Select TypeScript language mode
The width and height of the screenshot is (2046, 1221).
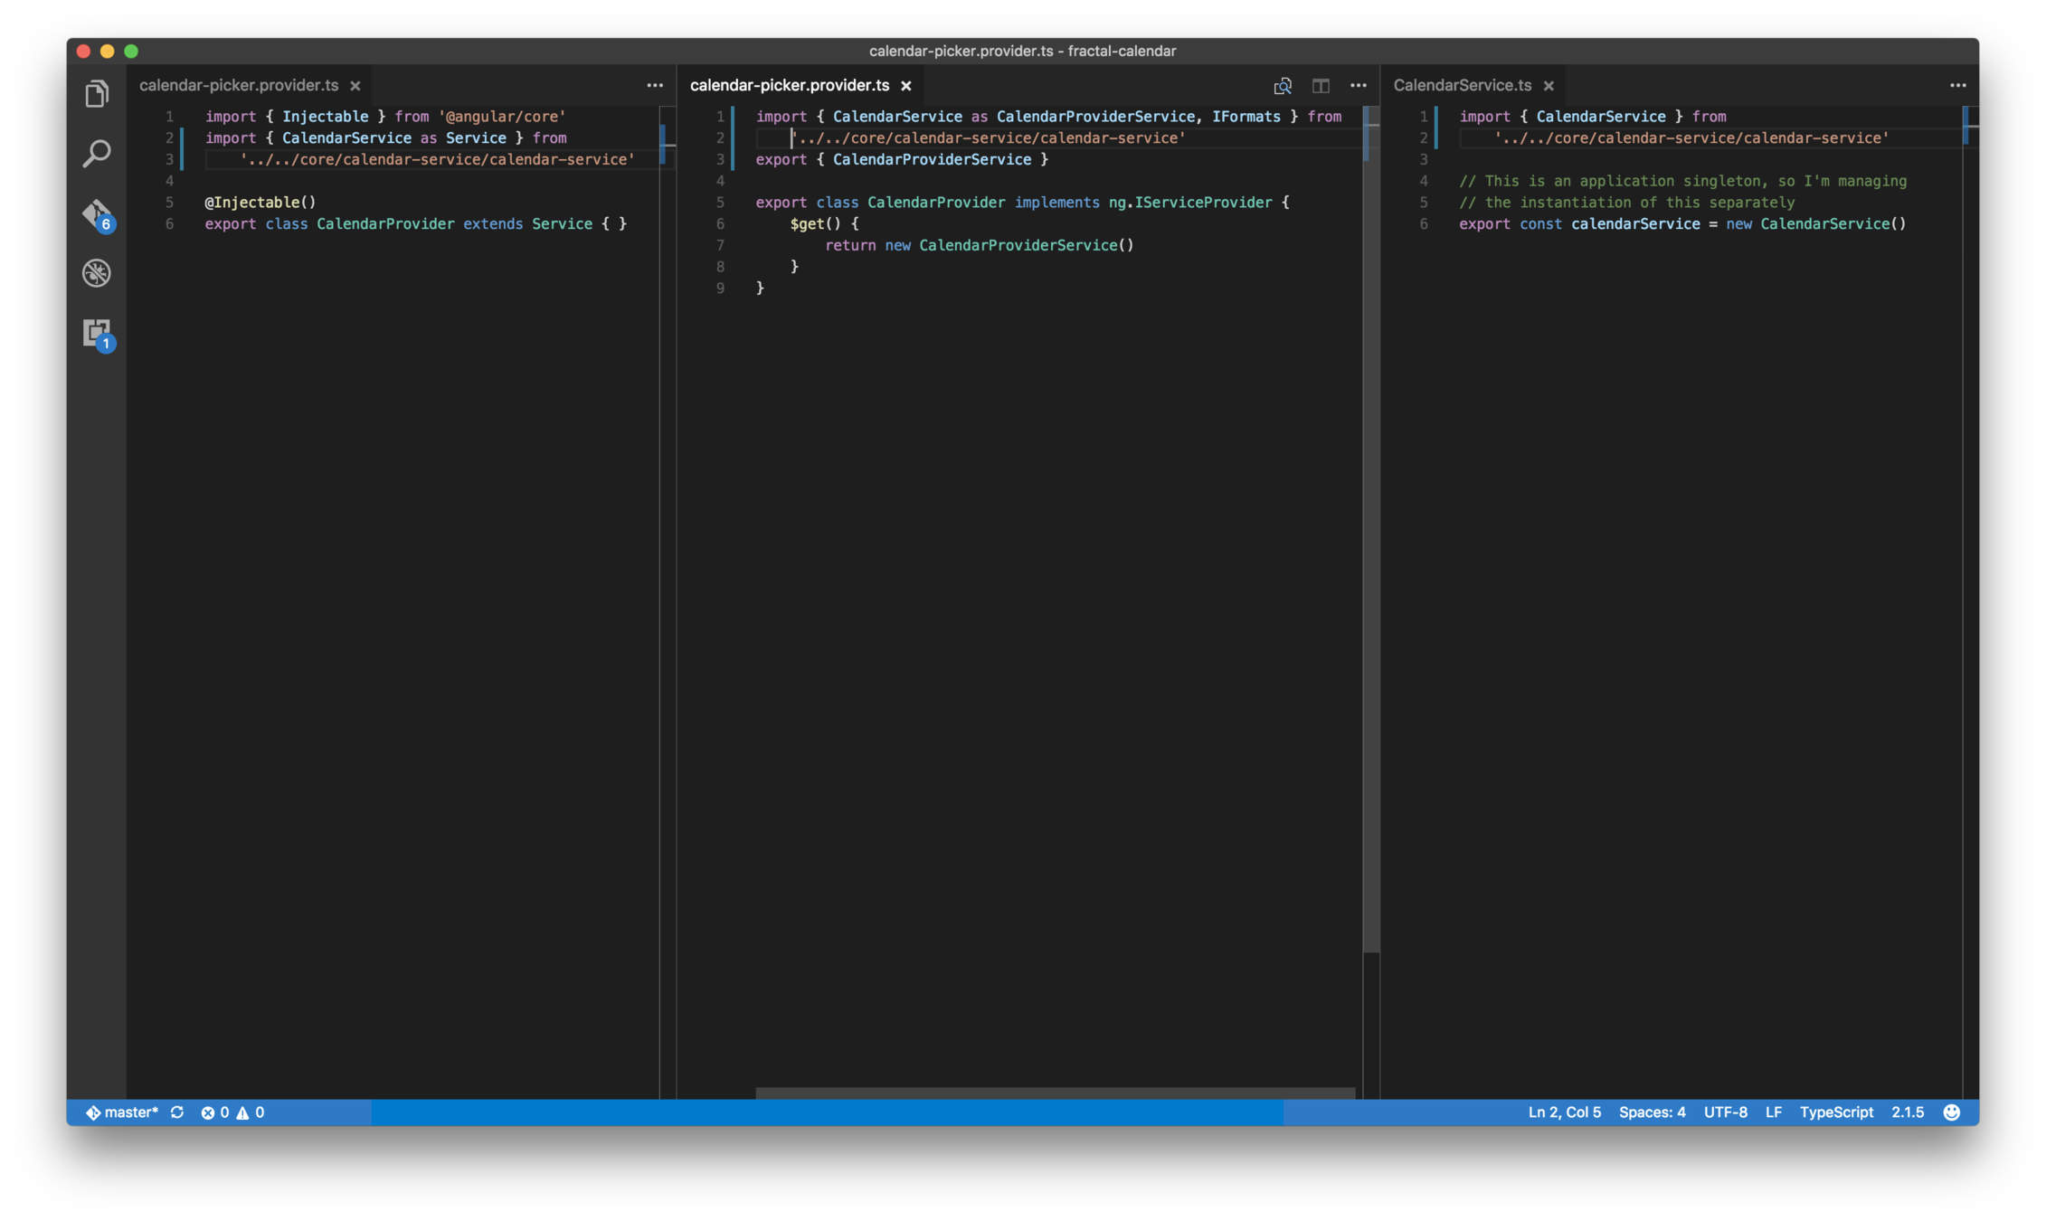1836,1112
